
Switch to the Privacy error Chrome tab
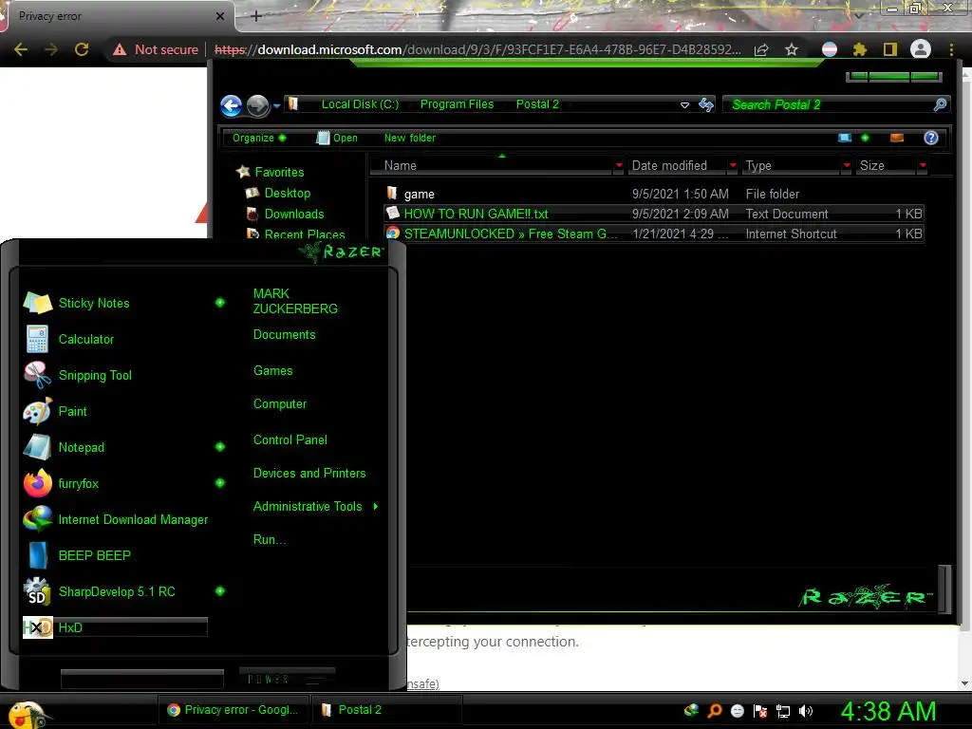(119, 16)
